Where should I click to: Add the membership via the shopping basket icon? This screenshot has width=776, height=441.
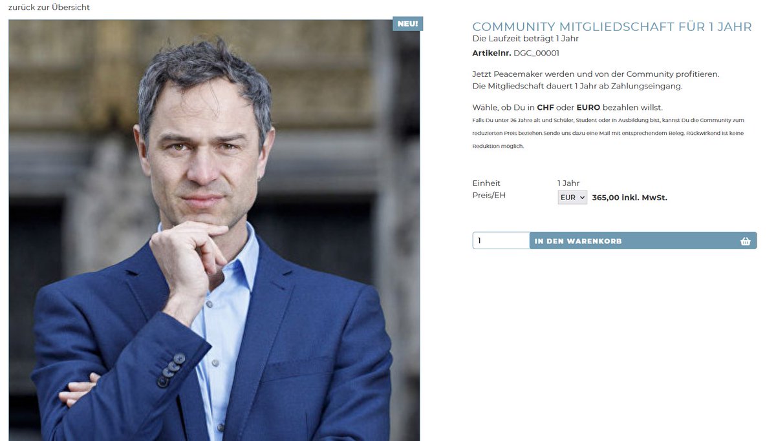(745, 241)
